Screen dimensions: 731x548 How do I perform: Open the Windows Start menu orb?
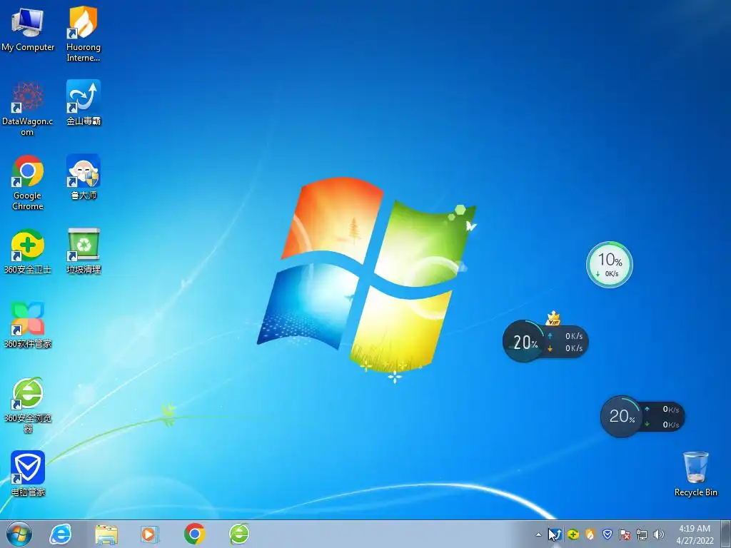[19, 534]
